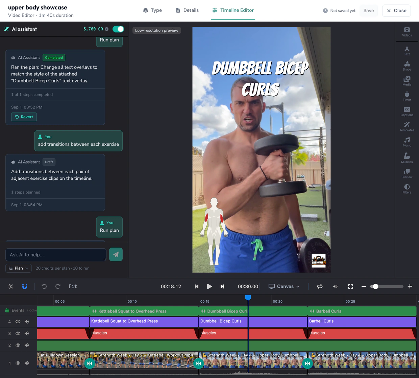
Task: Select the Text tool in sidebar
Action: tap(407, 51)
